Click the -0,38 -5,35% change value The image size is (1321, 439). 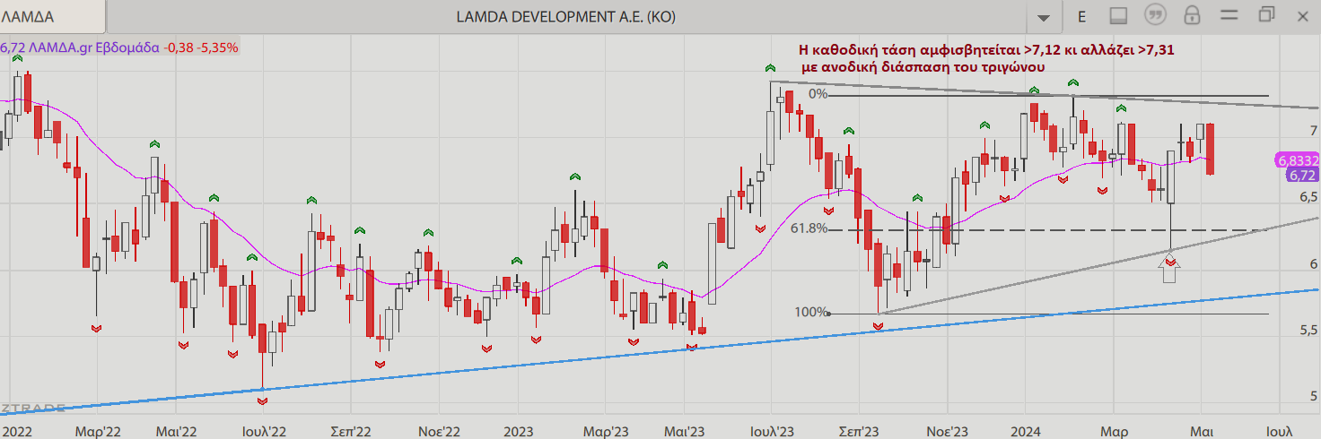201,47
